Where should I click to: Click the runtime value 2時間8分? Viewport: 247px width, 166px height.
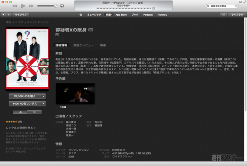119,150
